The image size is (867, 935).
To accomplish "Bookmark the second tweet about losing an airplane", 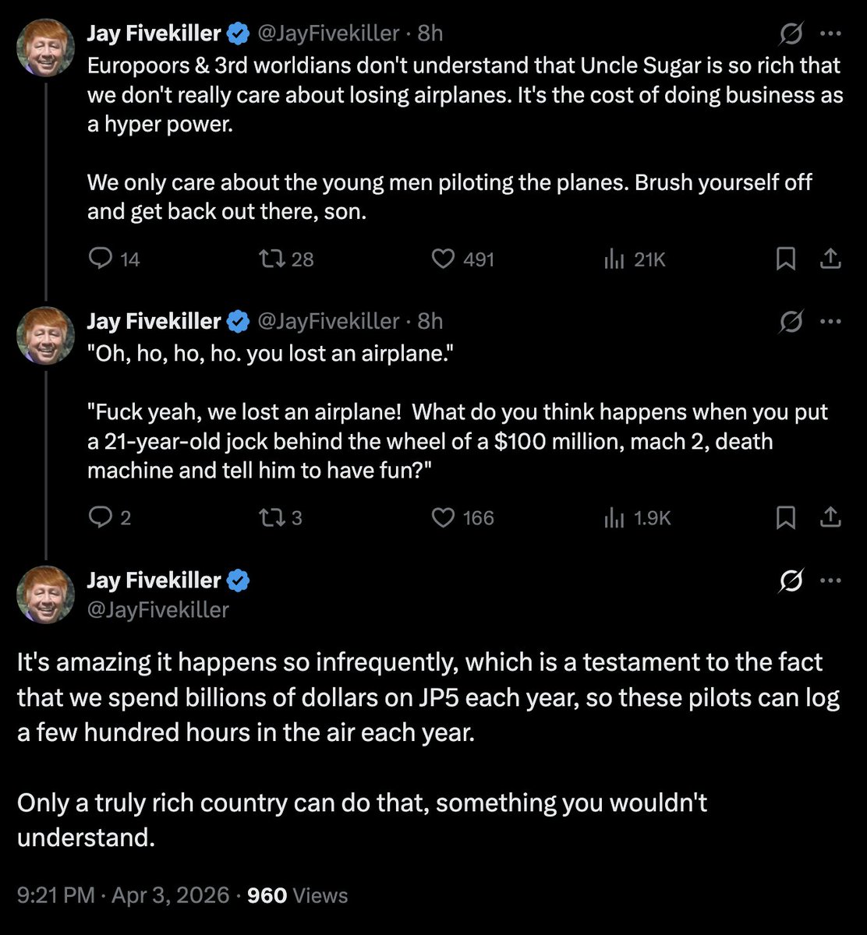I will point(785,517).
